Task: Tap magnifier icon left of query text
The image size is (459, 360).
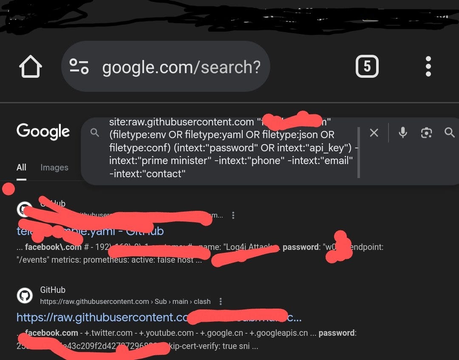Action: (x=94, y=133)
